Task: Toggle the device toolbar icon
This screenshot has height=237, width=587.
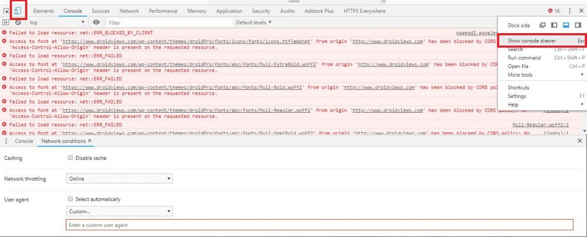Action: [x=17, y=11]
